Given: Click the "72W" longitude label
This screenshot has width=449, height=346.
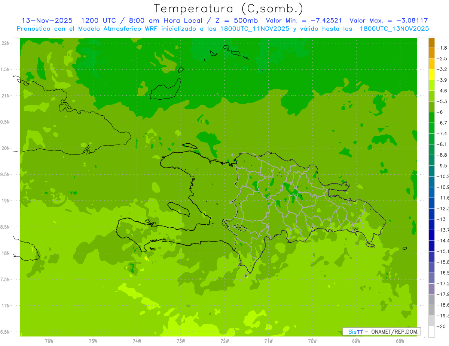Looking at the screenshot, I should [224, 341].
